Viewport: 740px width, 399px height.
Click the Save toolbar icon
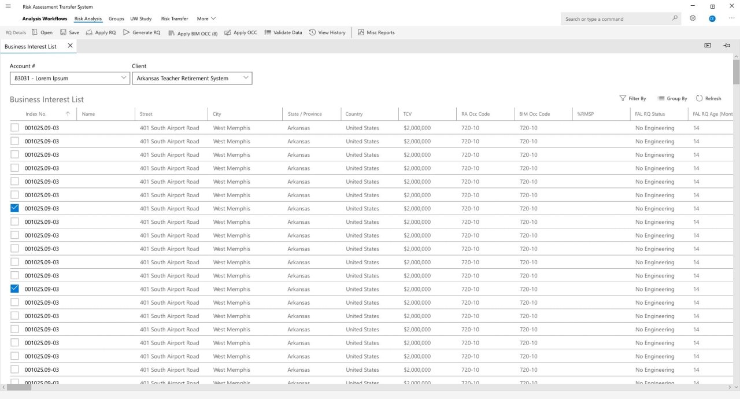(x=63, y=32)
